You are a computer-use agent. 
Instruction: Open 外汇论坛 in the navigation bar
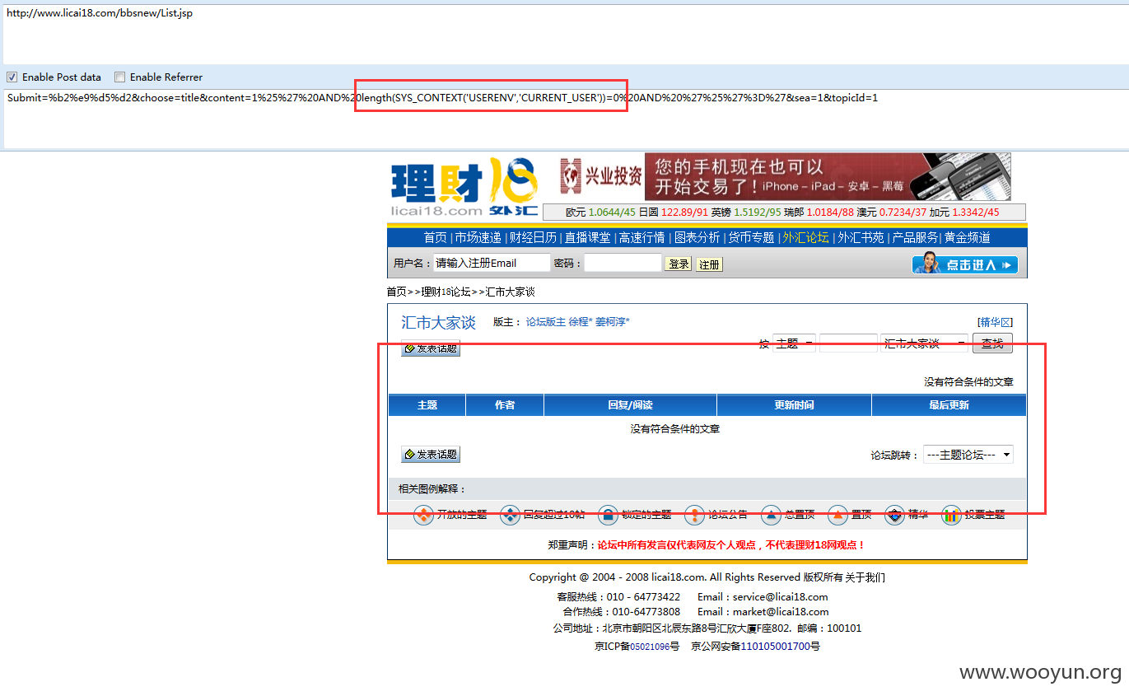click(x=805, y=237)
